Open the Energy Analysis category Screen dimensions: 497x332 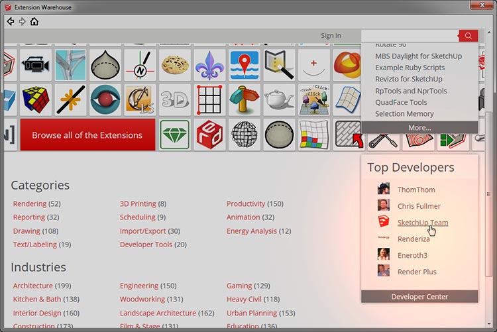pyautogui.click(x=252, y=231)
